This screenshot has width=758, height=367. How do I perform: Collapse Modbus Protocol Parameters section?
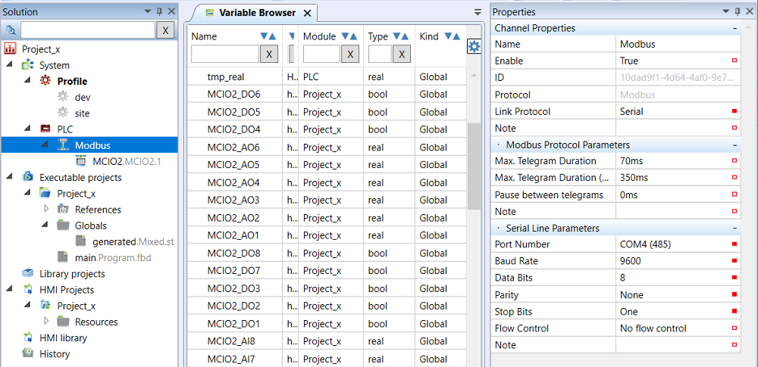point(735,145)
